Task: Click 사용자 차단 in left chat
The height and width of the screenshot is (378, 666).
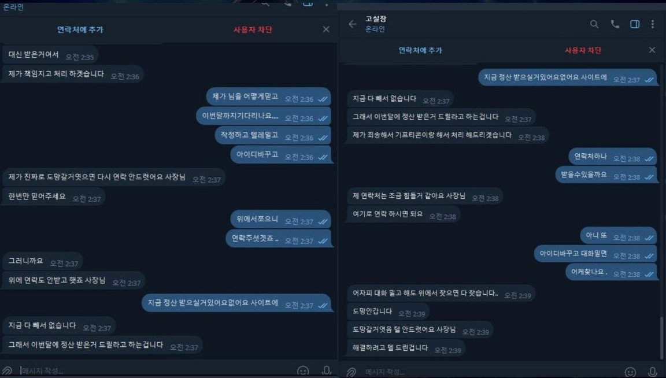Action: [253, 29]
